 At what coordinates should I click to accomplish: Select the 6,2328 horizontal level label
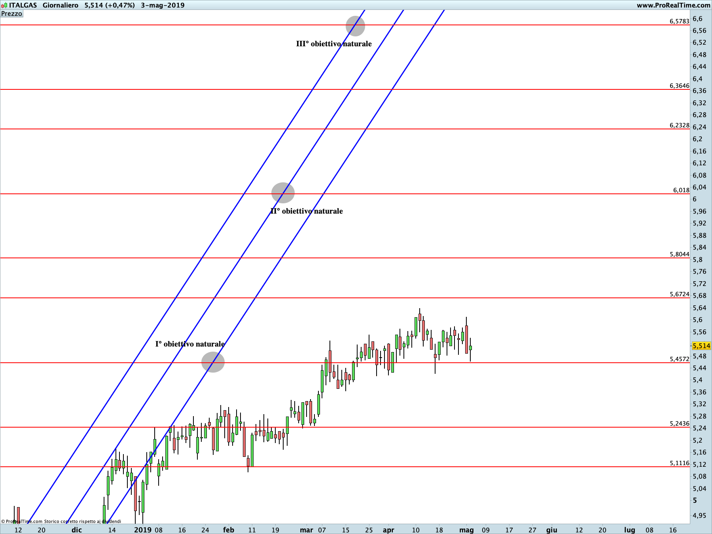click(x=679, y=125)
